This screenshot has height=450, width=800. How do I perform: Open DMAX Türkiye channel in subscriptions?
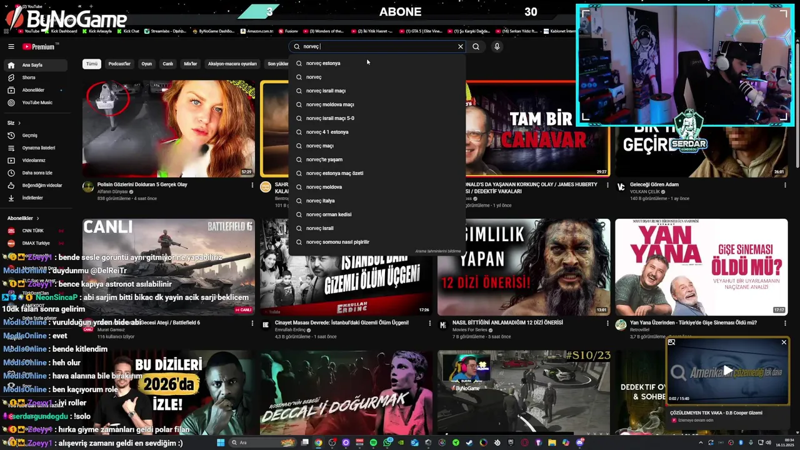tap(36, 243)
